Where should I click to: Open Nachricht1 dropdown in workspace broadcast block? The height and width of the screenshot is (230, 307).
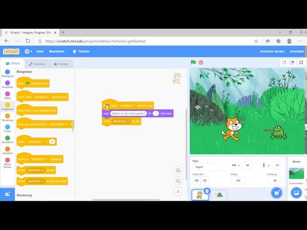[x=121, y=121]
